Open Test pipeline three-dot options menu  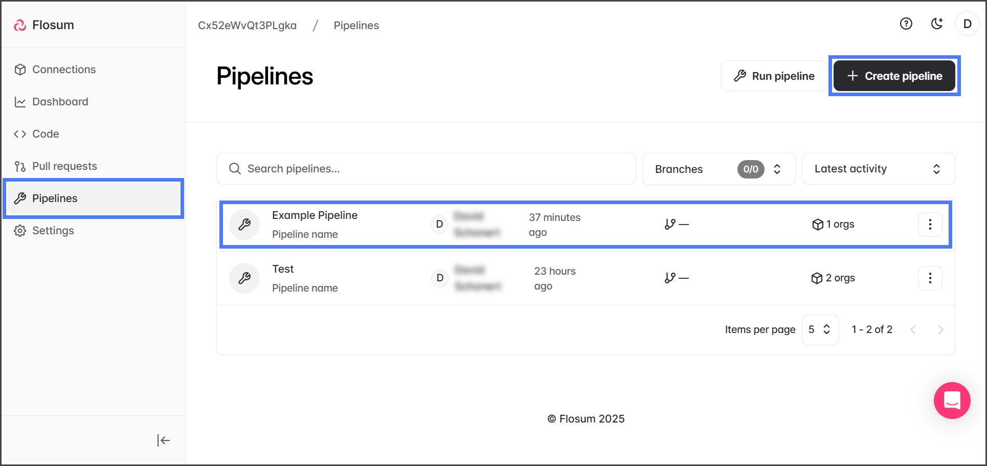pos(930,278)
